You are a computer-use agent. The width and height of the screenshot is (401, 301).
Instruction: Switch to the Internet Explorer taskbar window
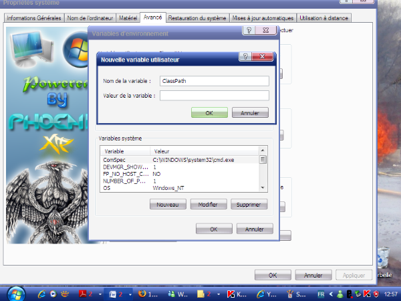click(x=267, y=294)
